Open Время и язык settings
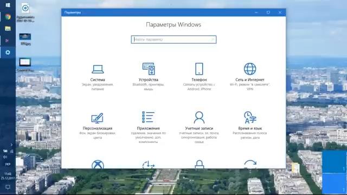Screen dimensions: 347x195 tap(250, 126)
